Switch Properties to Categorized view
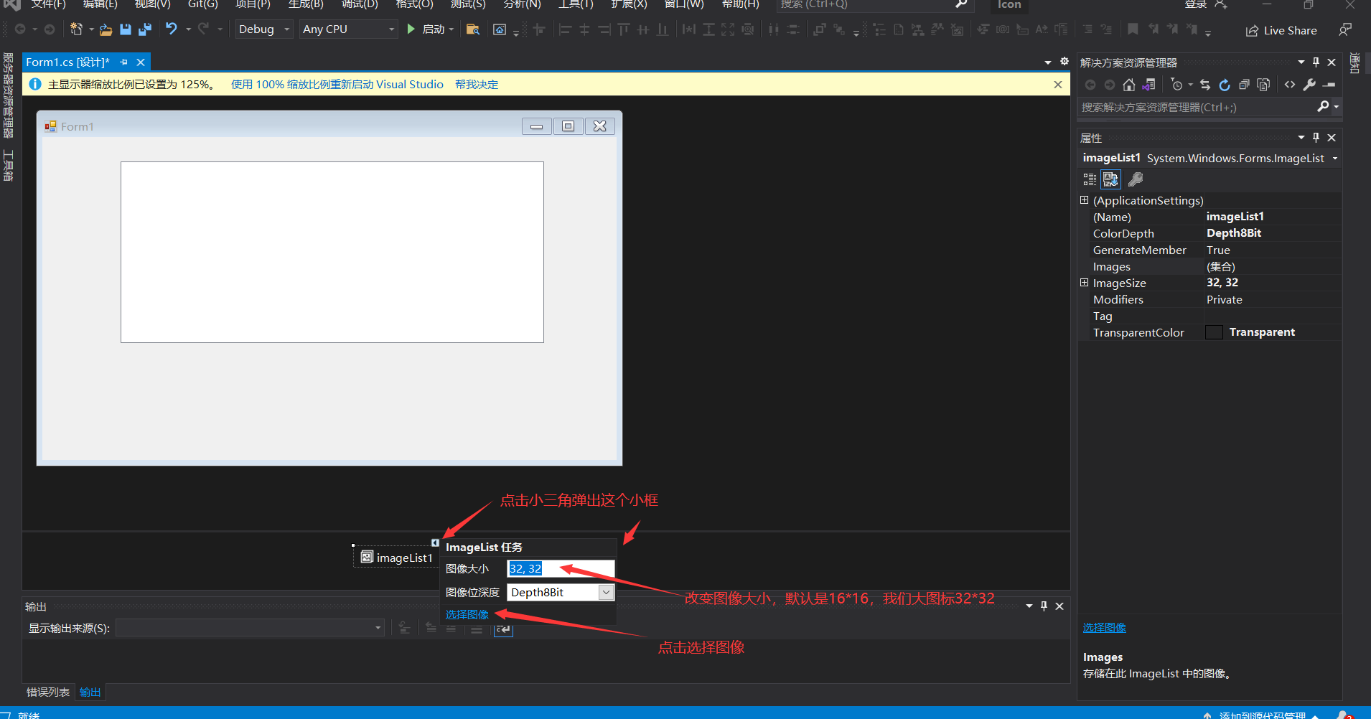 1090,179
